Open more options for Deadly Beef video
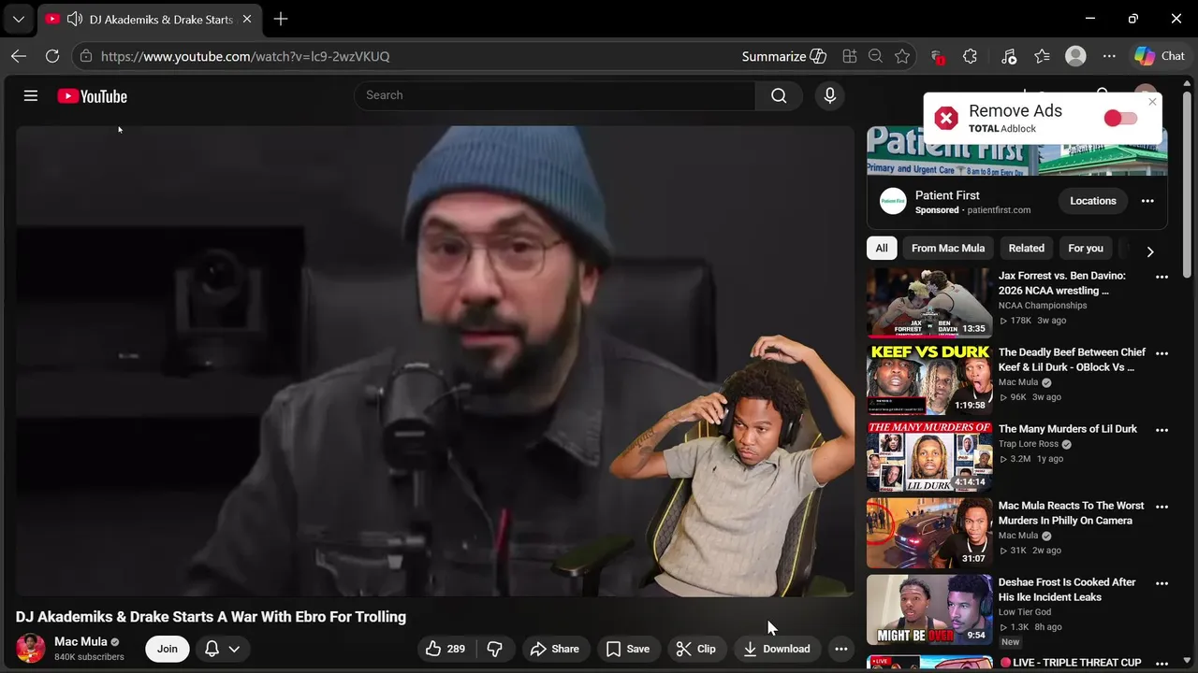1198x673 pixels. (x=1161, y=353)
